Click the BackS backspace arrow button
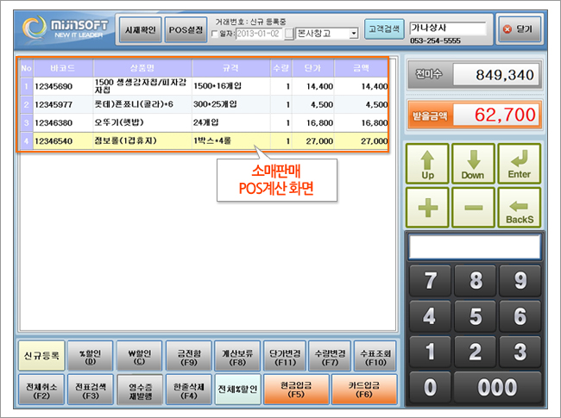The height and width of the screenshot is (418, 561). (x=519, y=208)
